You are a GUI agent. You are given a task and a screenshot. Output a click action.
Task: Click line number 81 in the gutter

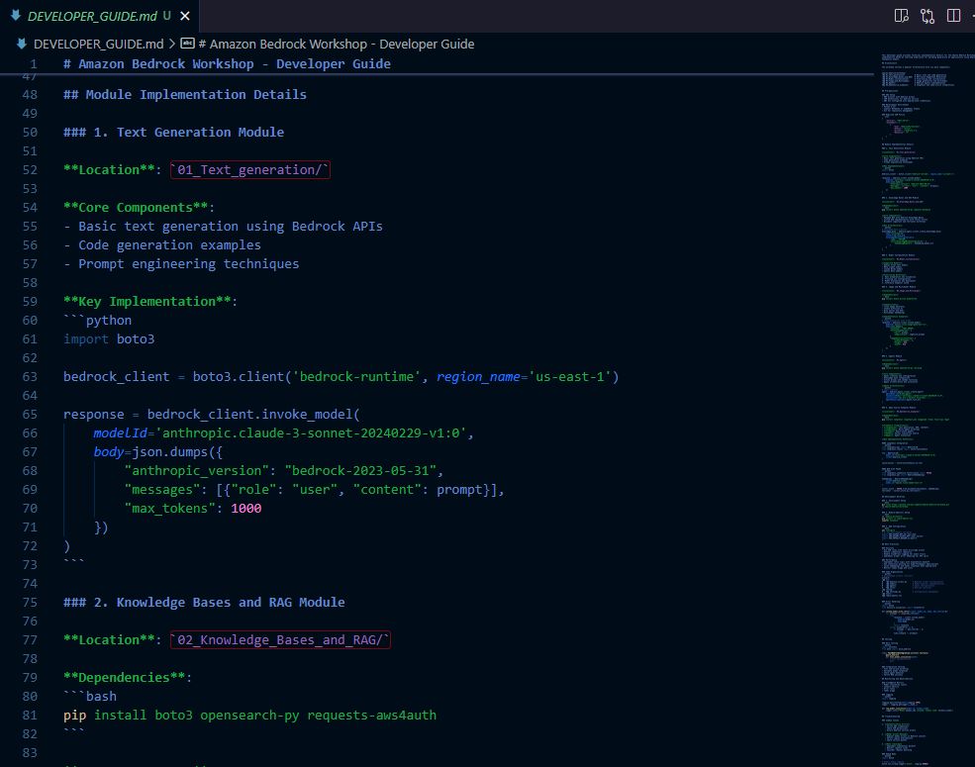pyautogui.click(x=30, y=715)
